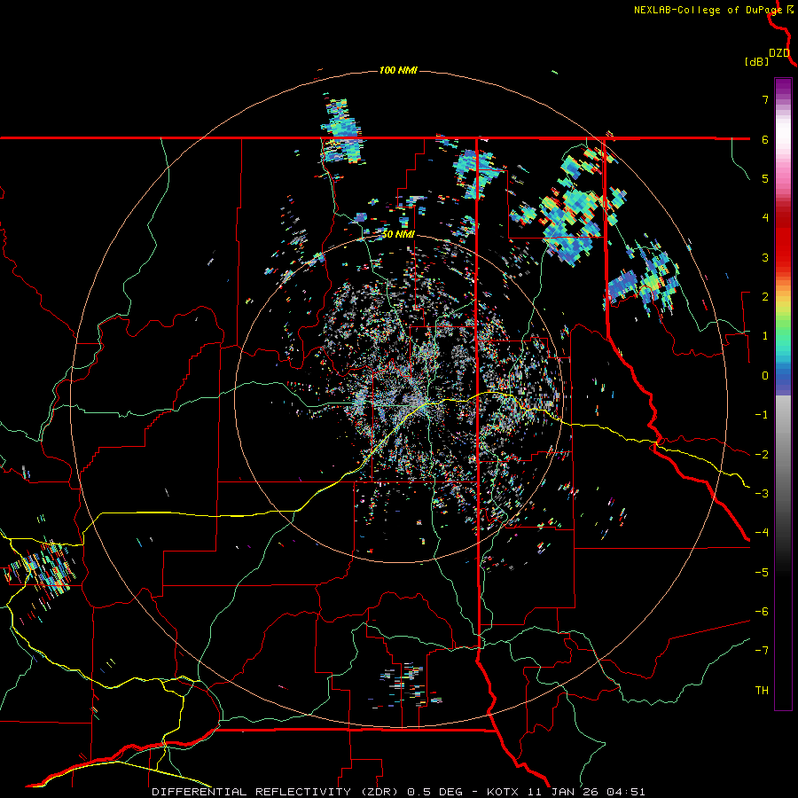Click the [dB] unit label
Image resolution: width=798 pixels, height=798 pixels.
(x=757, y=62)
